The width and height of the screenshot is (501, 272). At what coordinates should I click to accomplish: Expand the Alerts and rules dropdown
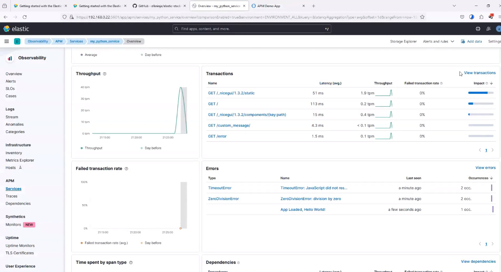(439, 42)
